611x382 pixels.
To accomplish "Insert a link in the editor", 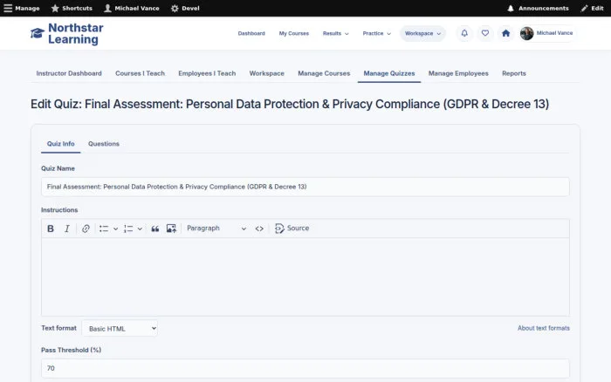I will (x=86, y=229).
